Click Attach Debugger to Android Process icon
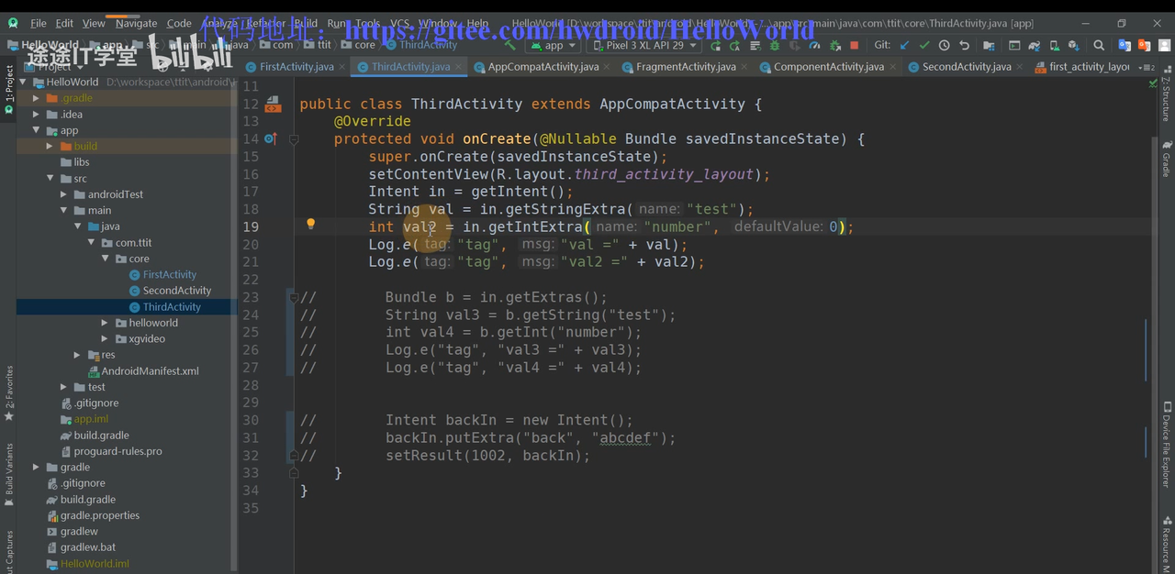The height and width of the screenshot is (574, 1175). click(x=835, y=45)
